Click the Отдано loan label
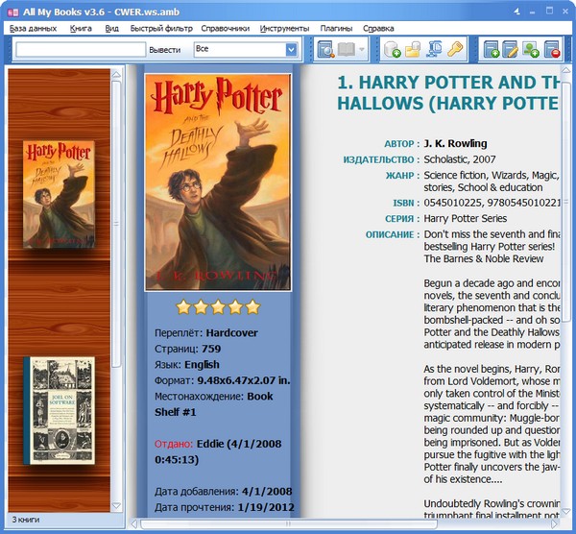 click(174, 444)
